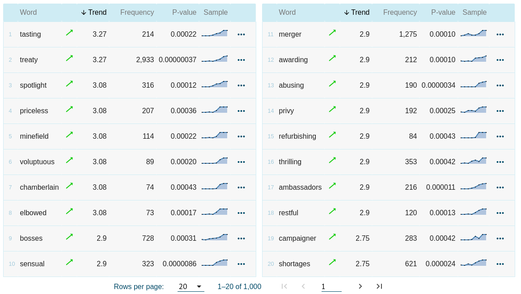This screenshot has height=294, width=521.
Task: Click the green trend arrow for 'treaty'
Action: coord(69,60)
